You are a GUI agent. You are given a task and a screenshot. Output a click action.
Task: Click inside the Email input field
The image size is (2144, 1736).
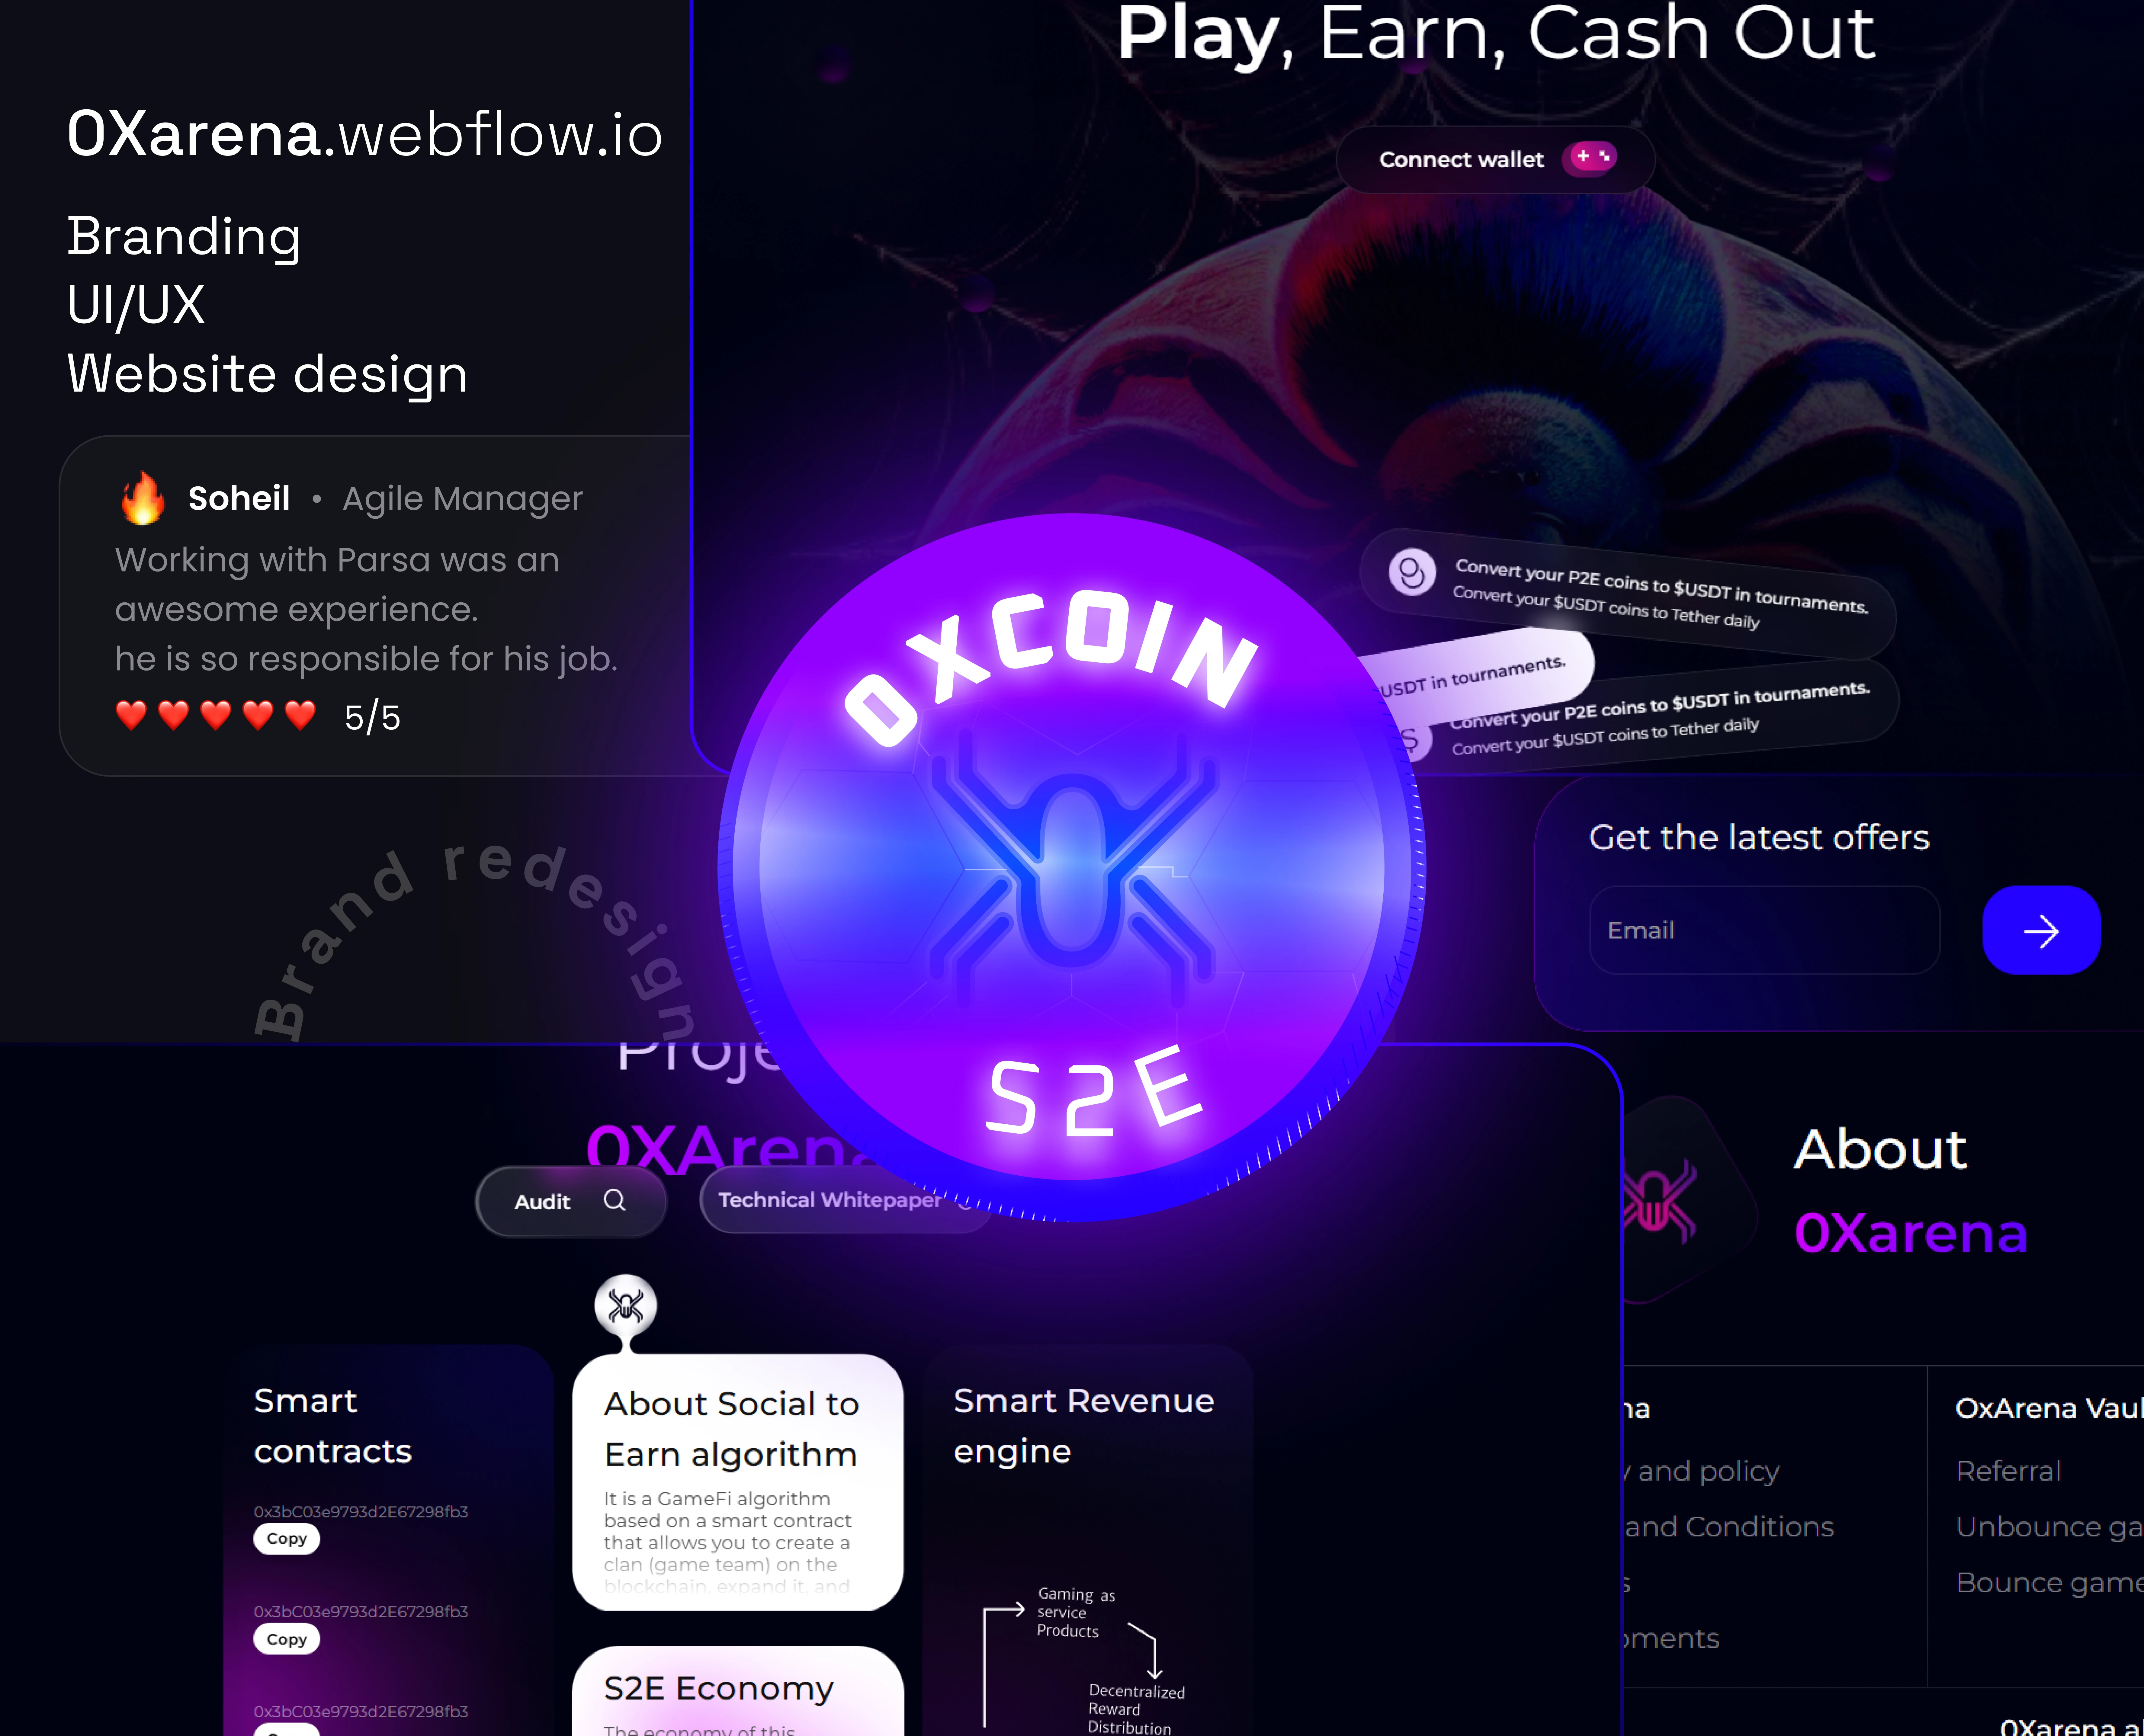coord(1764,930)
